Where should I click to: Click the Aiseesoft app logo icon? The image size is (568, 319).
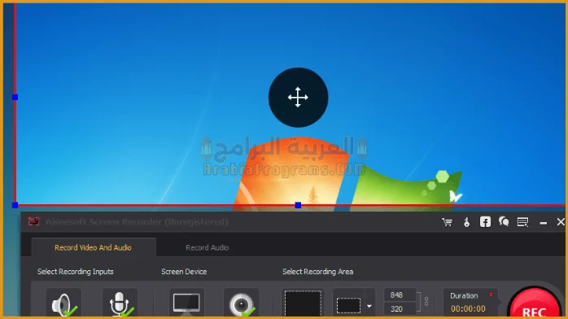pos(33,221)
